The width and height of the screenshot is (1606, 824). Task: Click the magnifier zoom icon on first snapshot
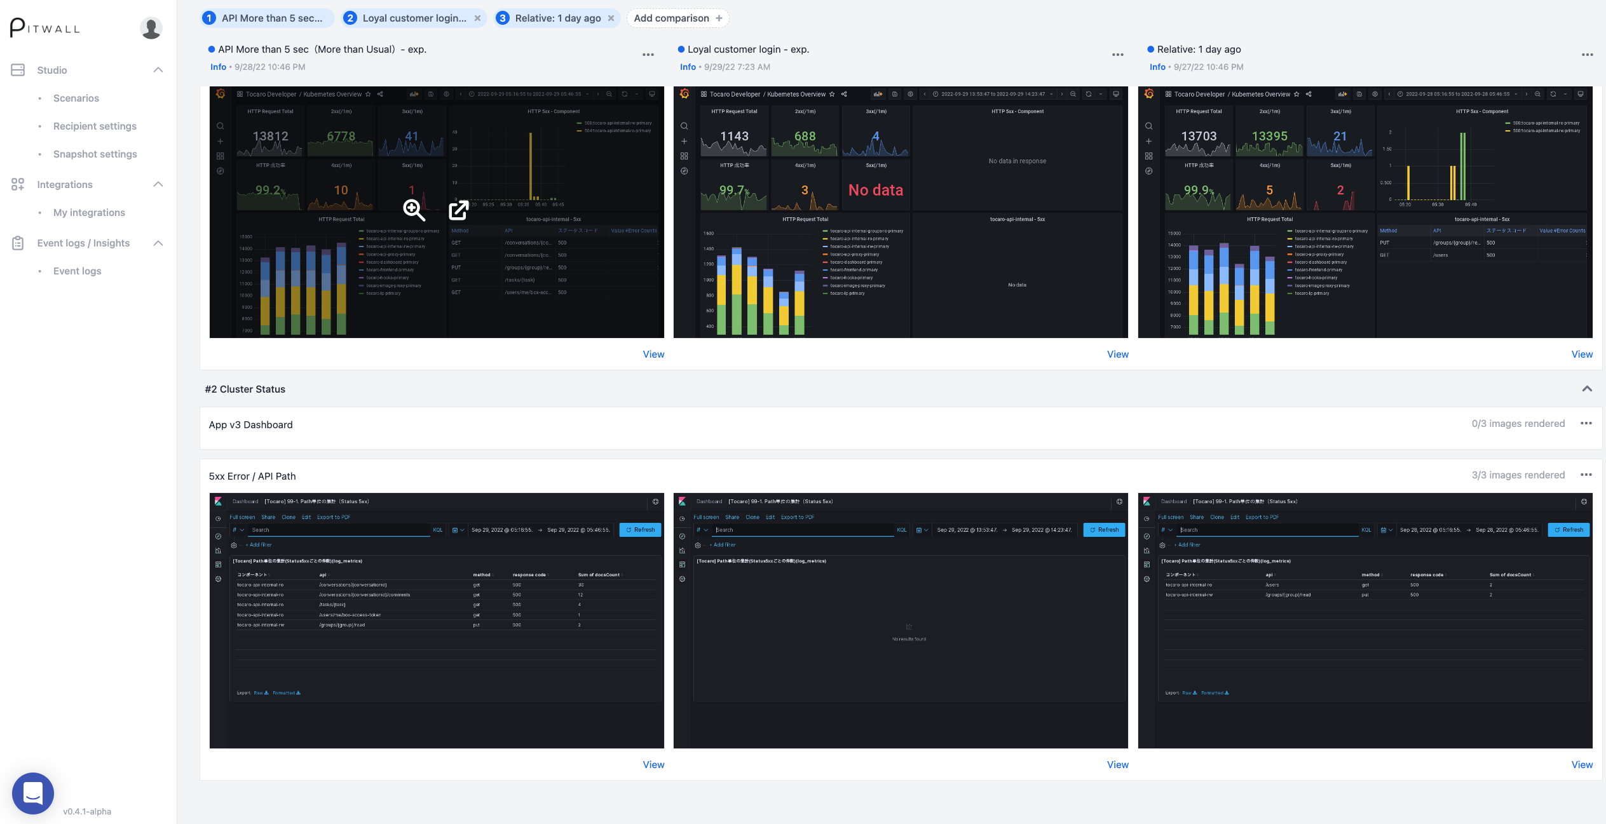414,209
